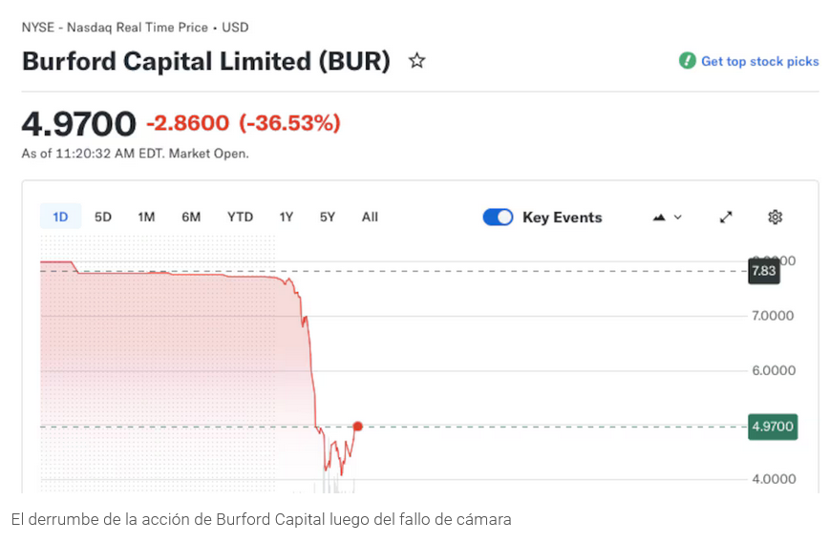Screen dimensions: 829x542
Task: Show All price history
Action: click(x=370, y=218)
